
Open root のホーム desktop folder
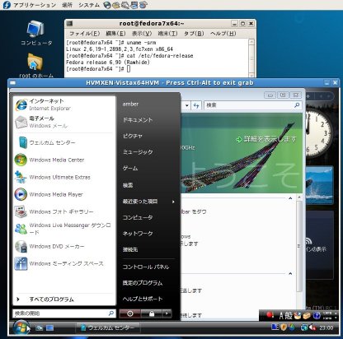point(36,65)
